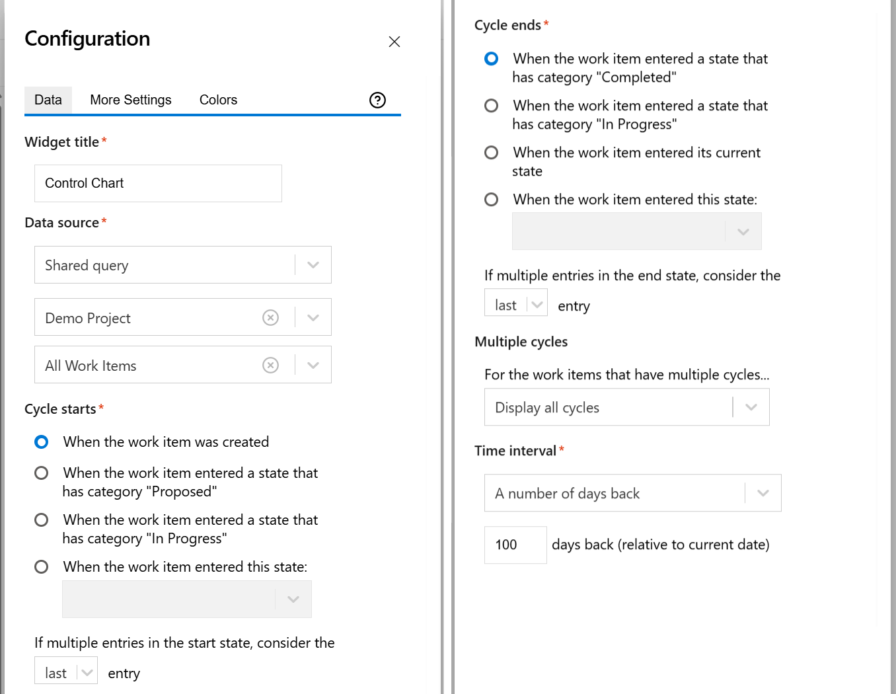896x694 pixels.
Task: Click the days back number field
Action: 515,545
